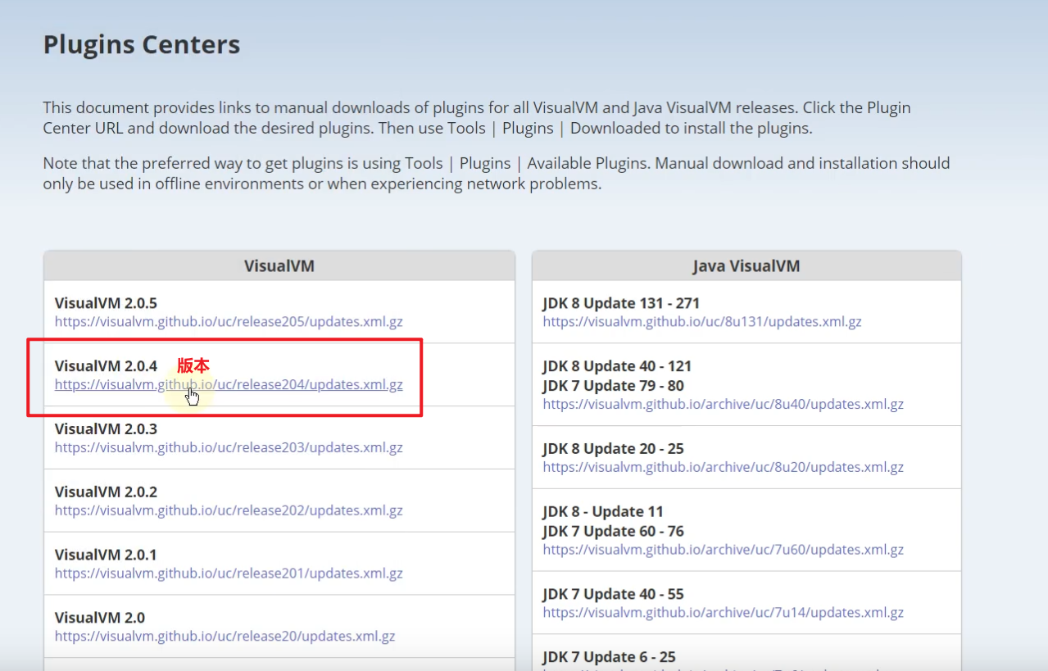
Task: Click the 'JDK 7 Update 40 - 55' title
Action: pos(613,594)
